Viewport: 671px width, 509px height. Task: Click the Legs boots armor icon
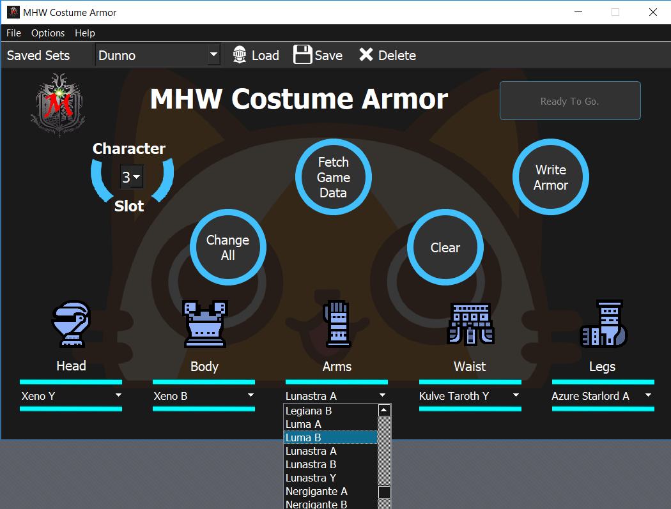(603, 324)
